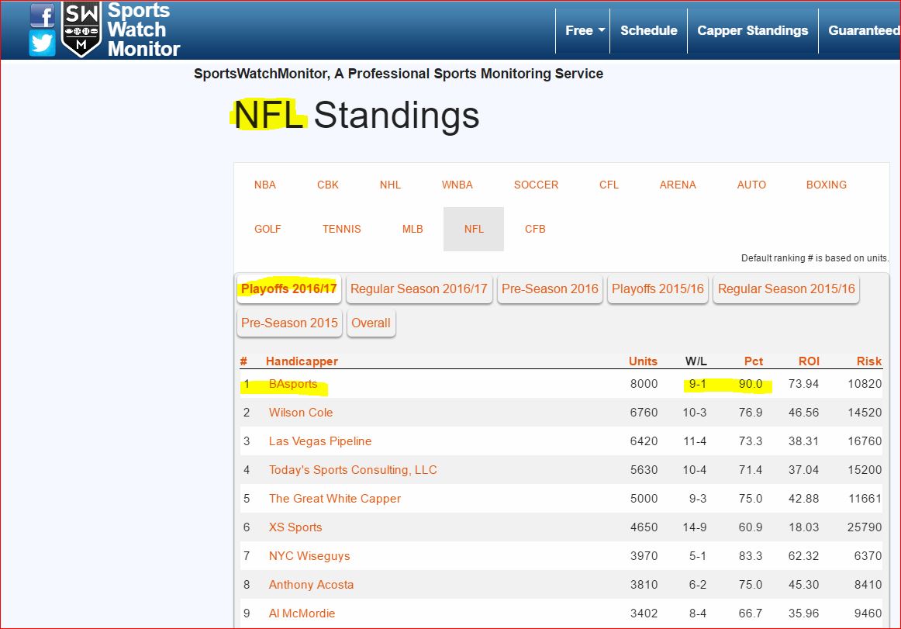The image size is (901, 629).
Task: Sort by W/L column header
Action: coord(696,361)
